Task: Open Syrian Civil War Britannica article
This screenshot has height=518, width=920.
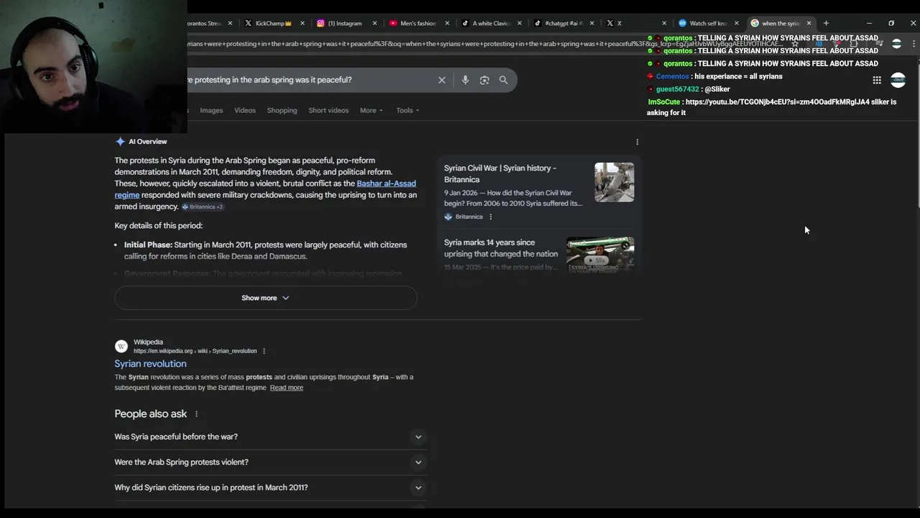Action: pyautogui.click(x=500, y=173)
